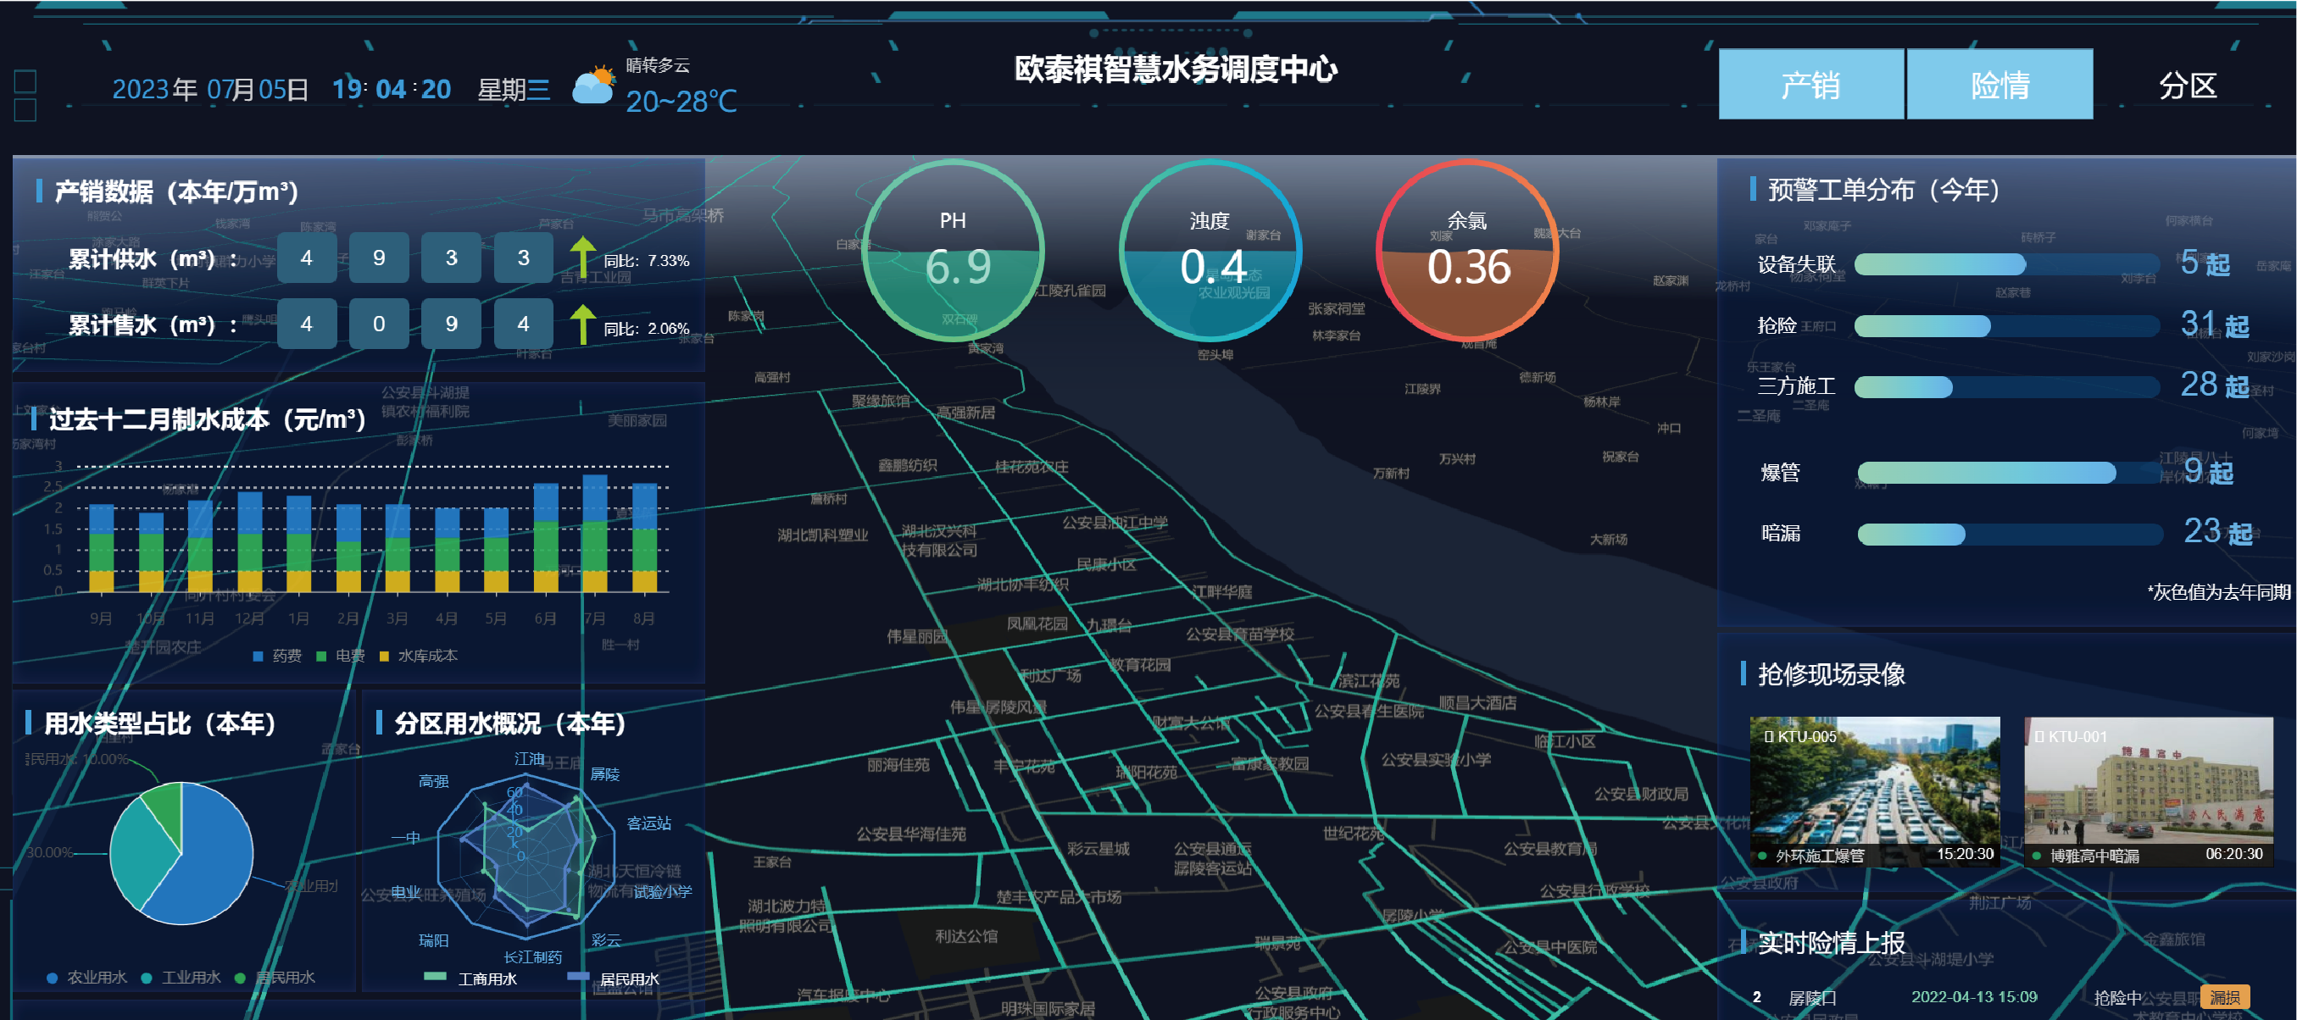Click the 余氯 residual chlorine gauge
This screenshot has width=2297, height=1020.
point(1467,252)
